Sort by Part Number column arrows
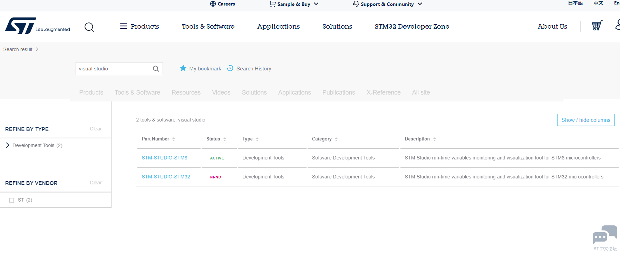620x254 pixels. [x=174, y=139]
